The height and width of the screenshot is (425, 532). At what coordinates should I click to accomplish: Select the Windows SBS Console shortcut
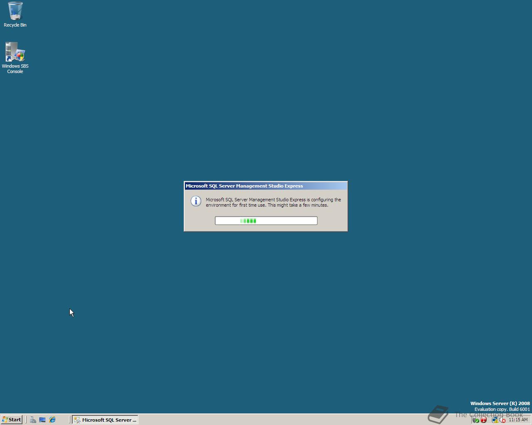click(15, 58)
